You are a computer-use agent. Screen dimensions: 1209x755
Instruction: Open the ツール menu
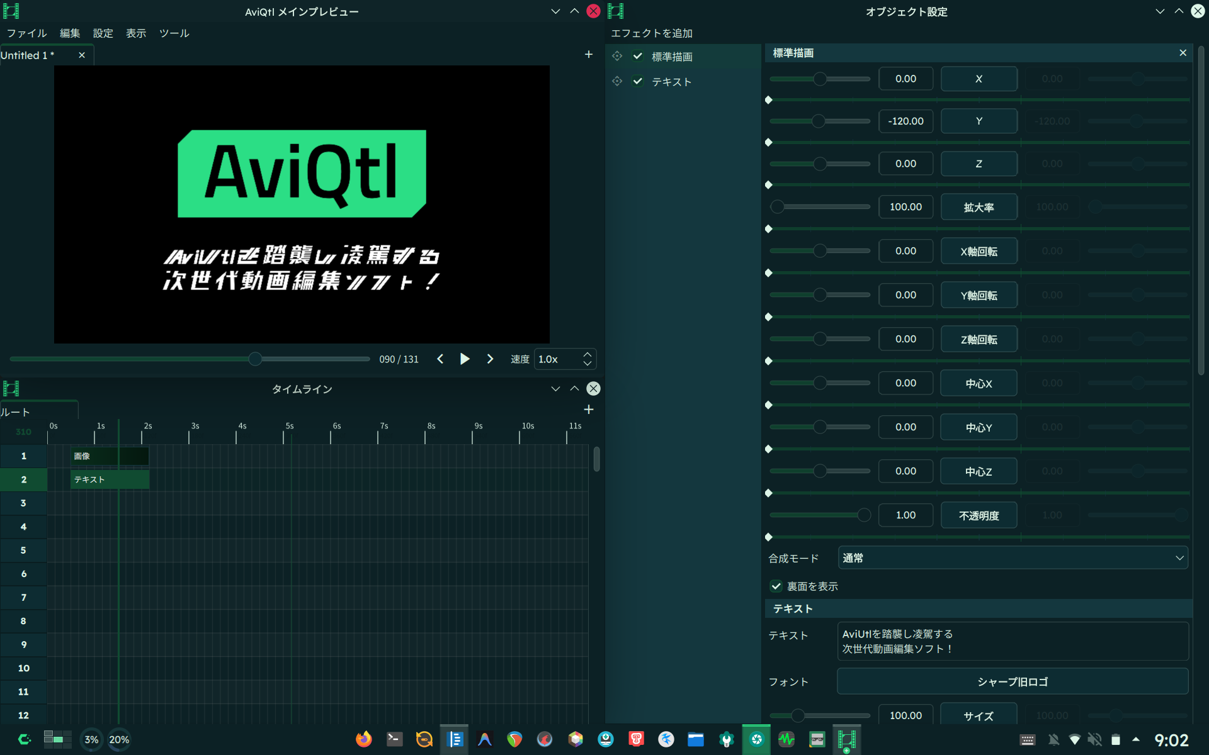pos(174,33)
